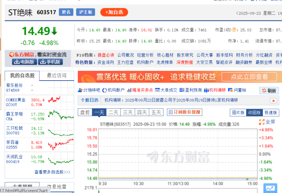
Task: Open 天润乳业 600419 watchlist entry
Action: (x=40, y=159)
